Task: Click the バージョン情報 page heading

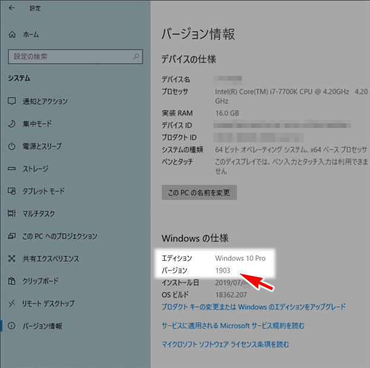Action: [x=198, y=34]
